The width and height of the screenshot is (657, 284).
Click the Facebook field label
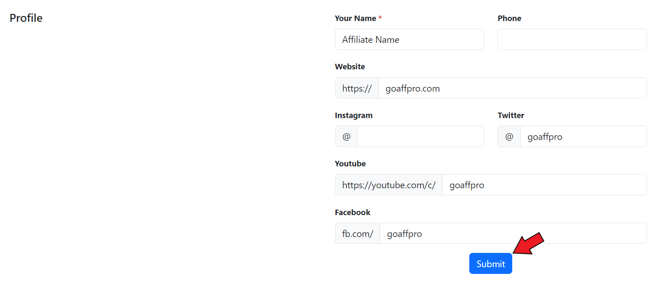click(352, 213)
